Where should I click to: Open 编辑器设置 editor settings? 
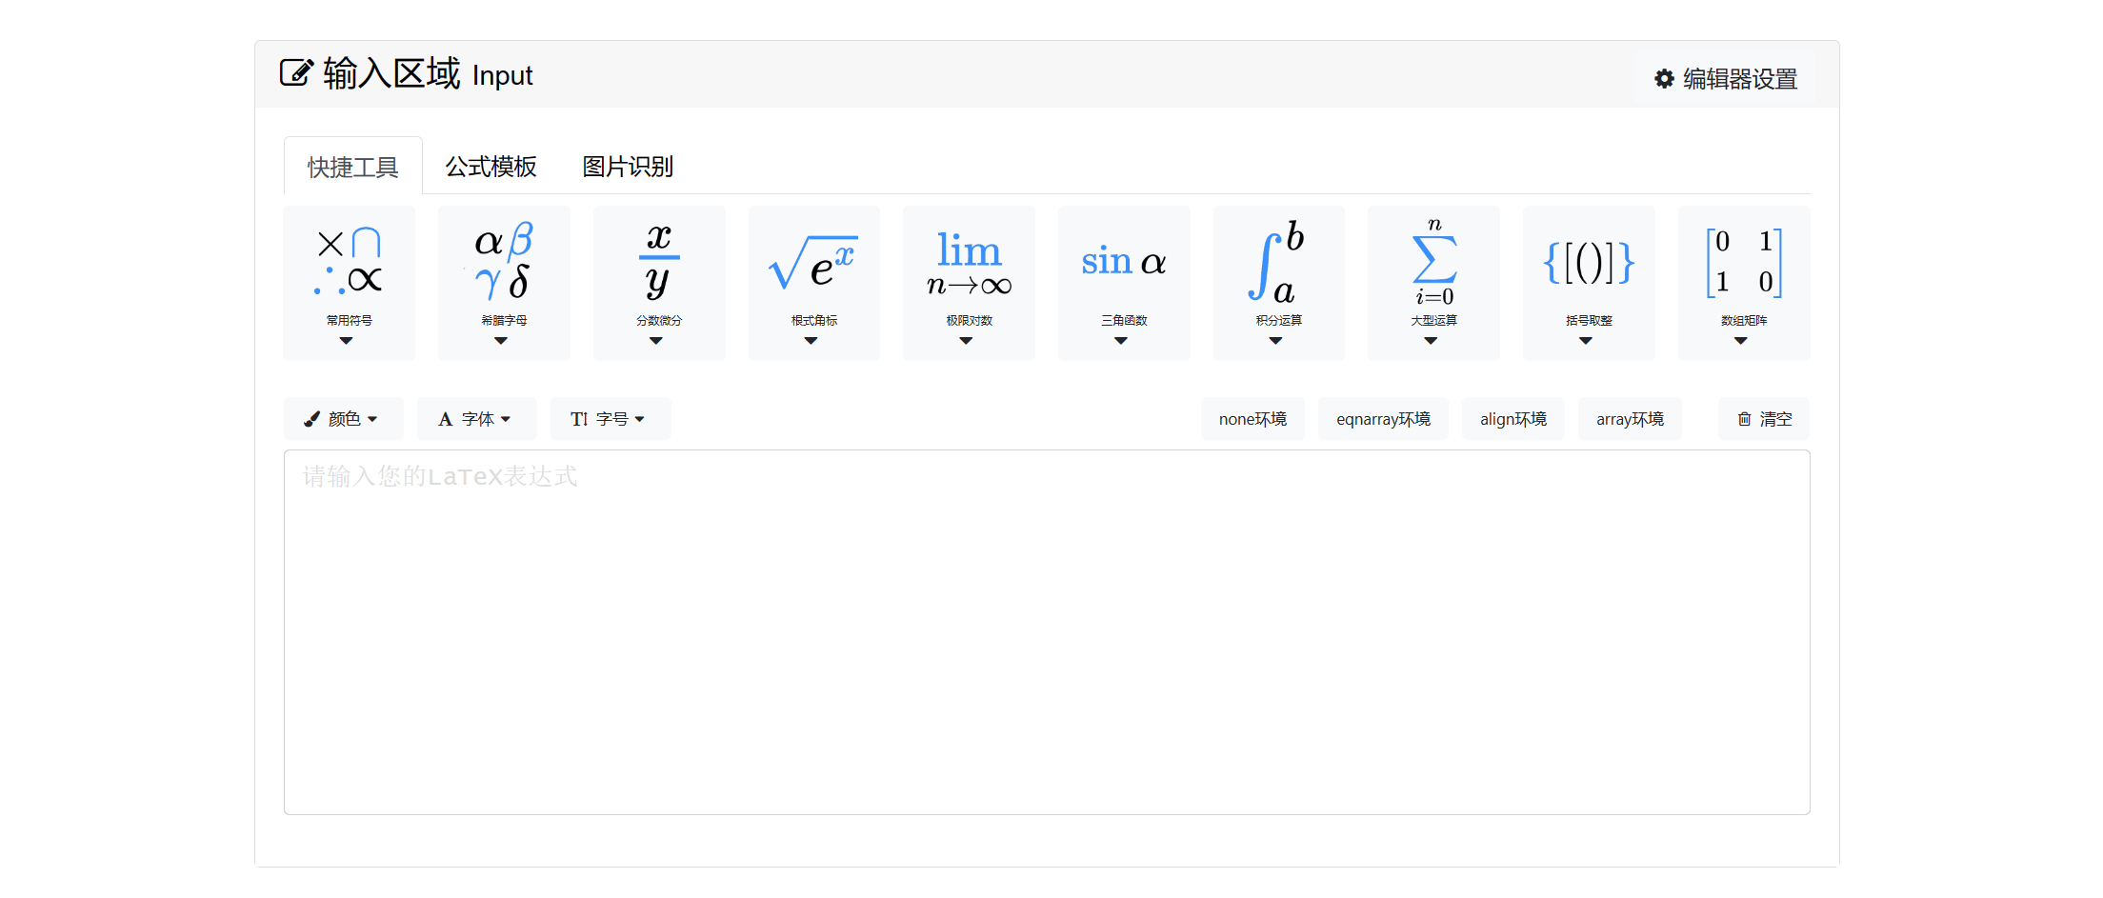pos(1725,79)
